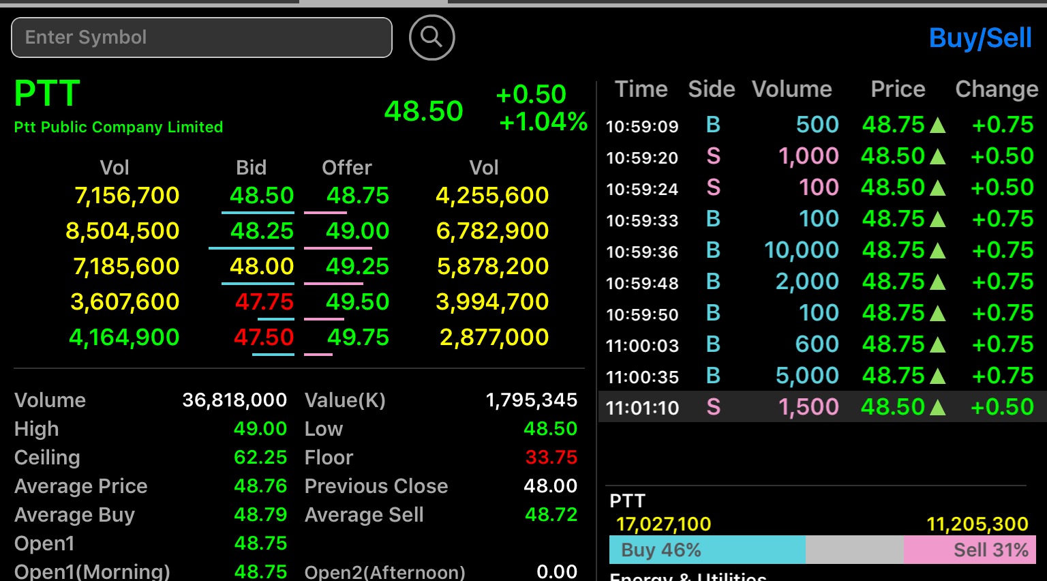Image resolution: width=1047 pixels, height=581 pixels.
Task: Select offer volume 2,877,000
Action: click(494, 338)
